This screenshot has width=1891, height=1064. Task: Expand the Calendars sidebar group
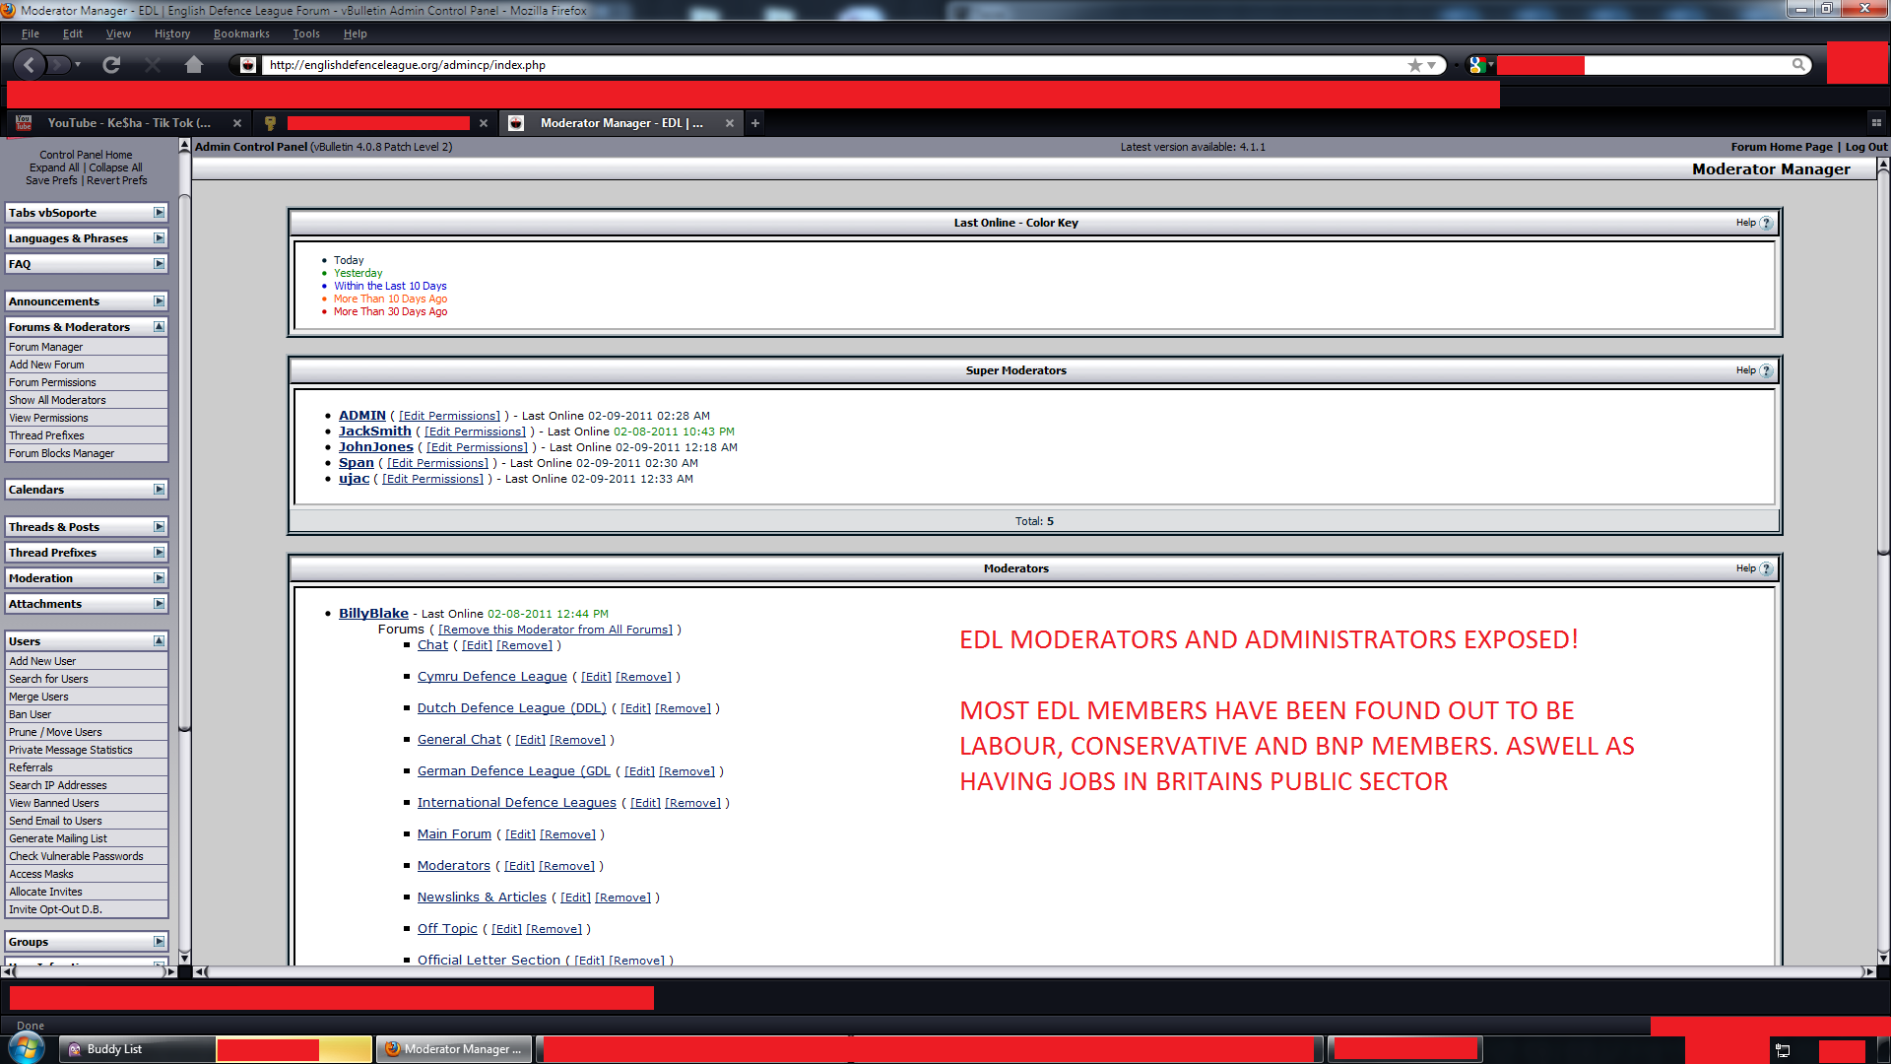click(x=159, y=490)
